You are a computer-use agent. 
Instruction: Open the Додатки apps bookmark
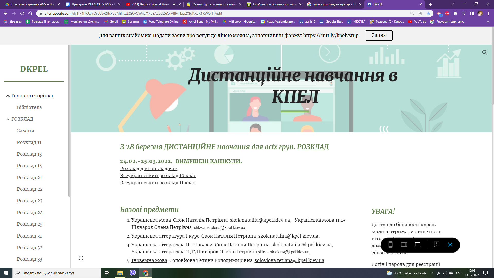13,22
